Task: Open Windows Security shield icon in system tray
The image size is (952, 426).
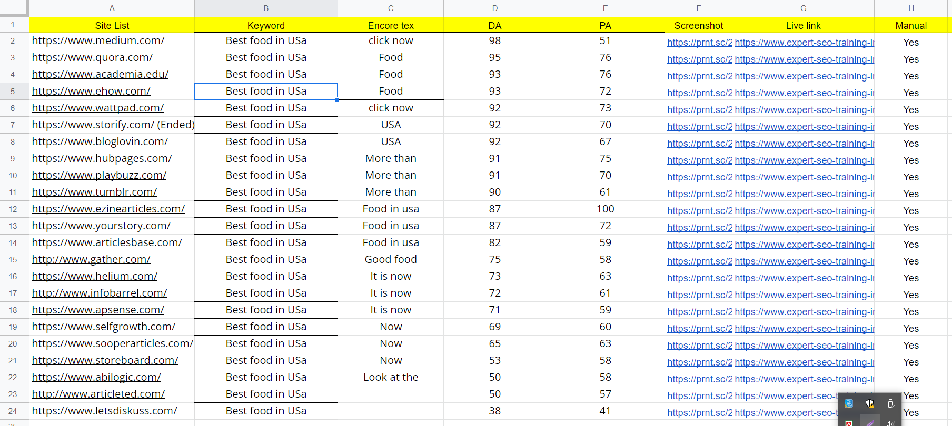Action: 870,403
